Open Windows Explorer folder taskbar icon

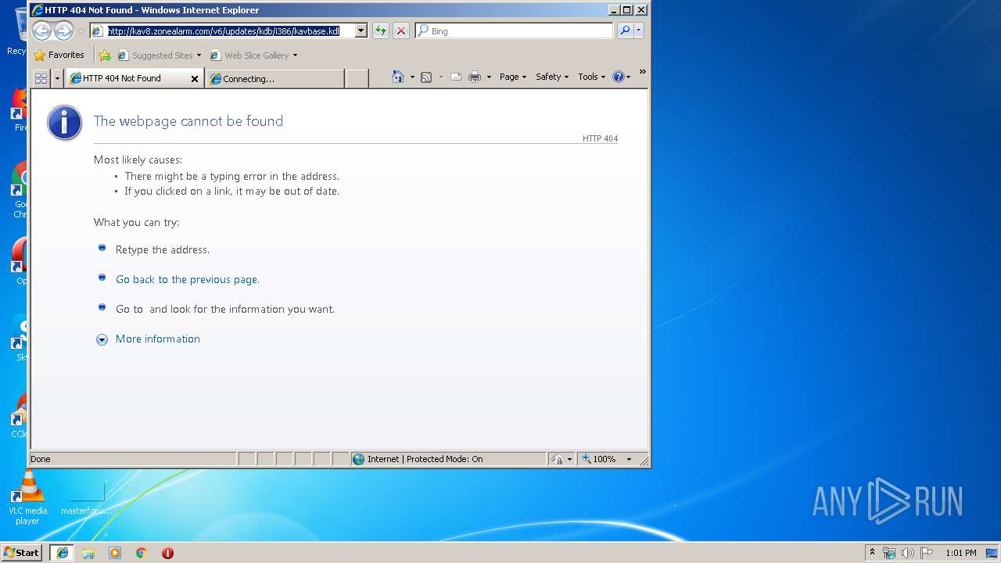(x=88, y=553)
